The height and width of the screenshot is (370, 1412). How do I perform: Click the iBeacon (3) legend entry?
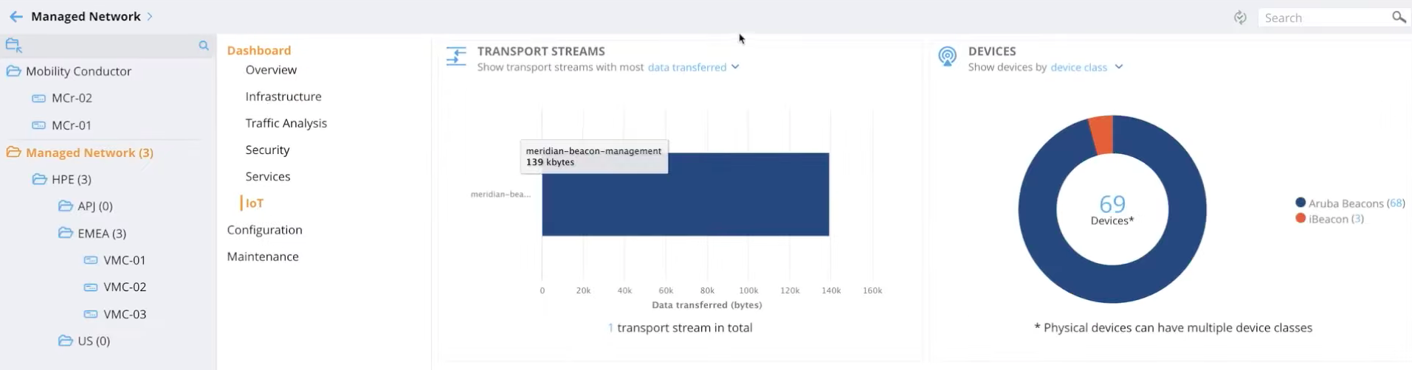tap(1329, 219)
